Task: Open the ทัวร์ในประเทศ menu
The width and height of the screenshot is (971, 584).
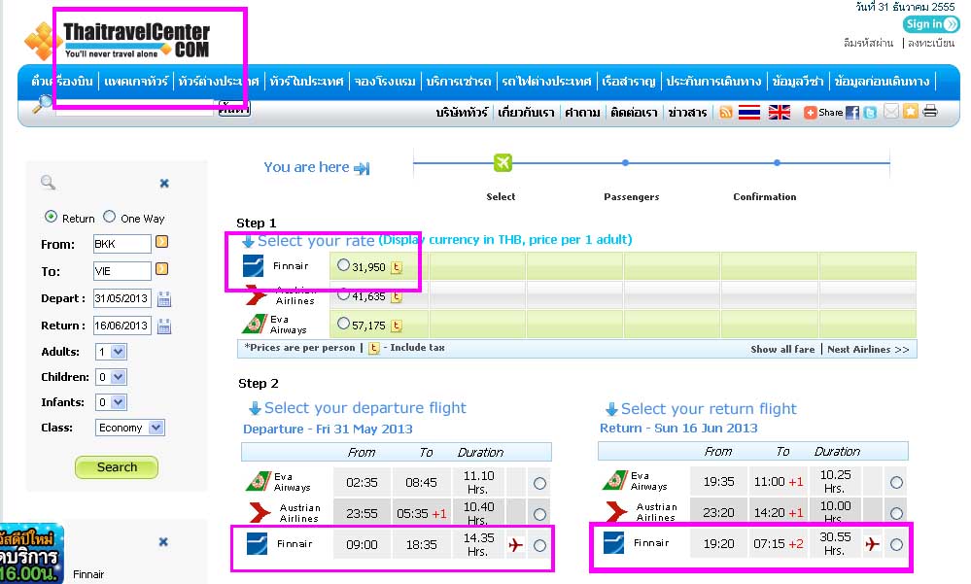Action: pyautogui.click(x=306, y=81)
